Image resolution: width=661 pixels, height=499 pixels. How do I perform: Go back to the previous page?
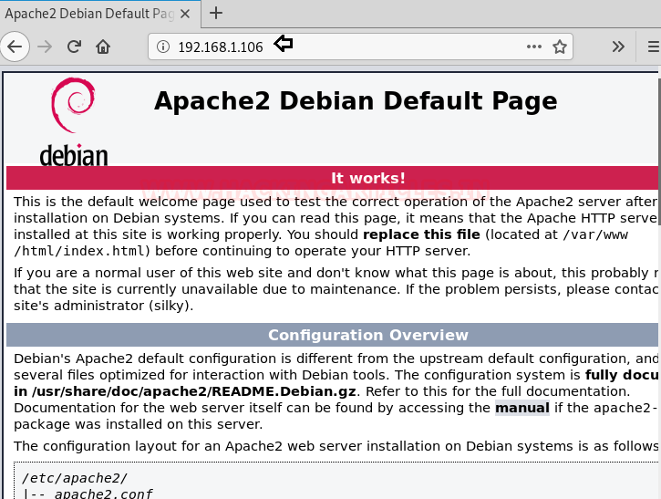click(15, 47)
